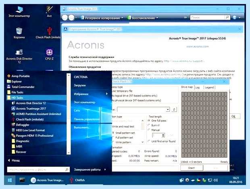Open File Tasks folder in start menu
The image size is (250, 189).
pos(15,92)
